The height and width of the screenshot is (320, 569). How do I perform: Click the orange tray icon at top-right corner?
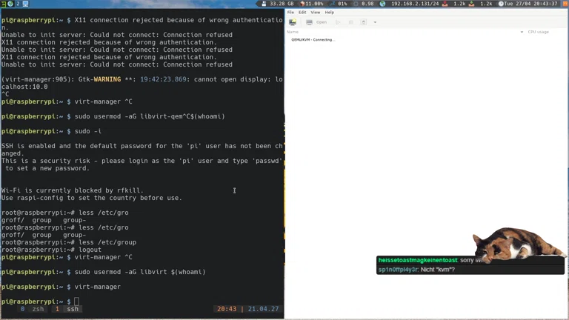coord(565,4)
